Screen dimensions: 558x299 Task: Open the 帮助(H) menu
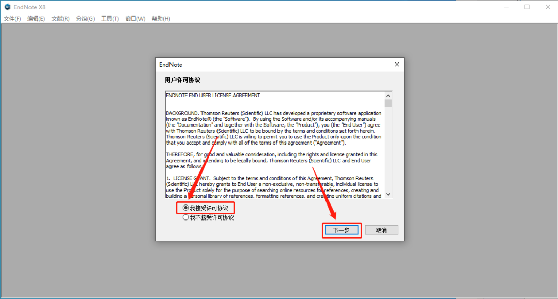[161, 19]
